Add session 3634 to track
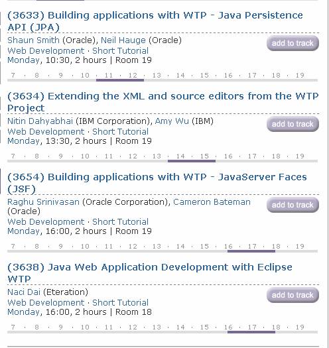Image resolution: width=329 pixels, height=348 pixels. point(293,124)
